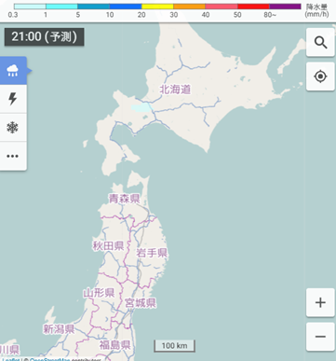This screenshot has width=336, height=361.
Task: Open the Leaflet attribution link
Action: pos(11,359)
